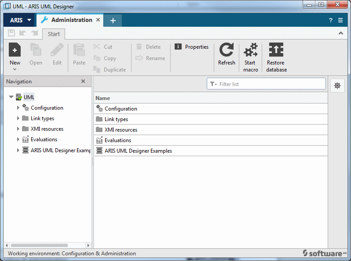
Task: Open Properties from the ribbon
Action: click(x=191, y=46)
